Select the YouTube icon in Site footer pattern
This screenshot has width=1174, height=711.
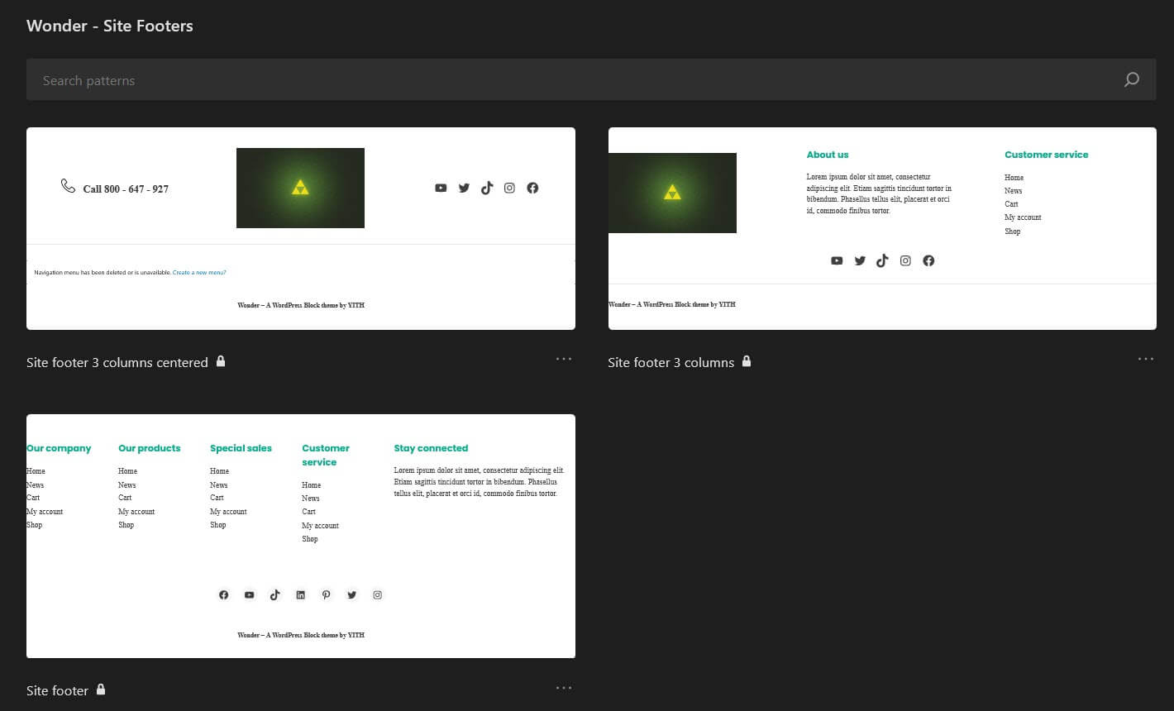tap(249, 594)
